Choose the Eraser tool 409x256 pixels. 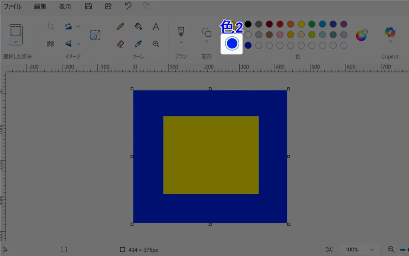click(120, 44)
